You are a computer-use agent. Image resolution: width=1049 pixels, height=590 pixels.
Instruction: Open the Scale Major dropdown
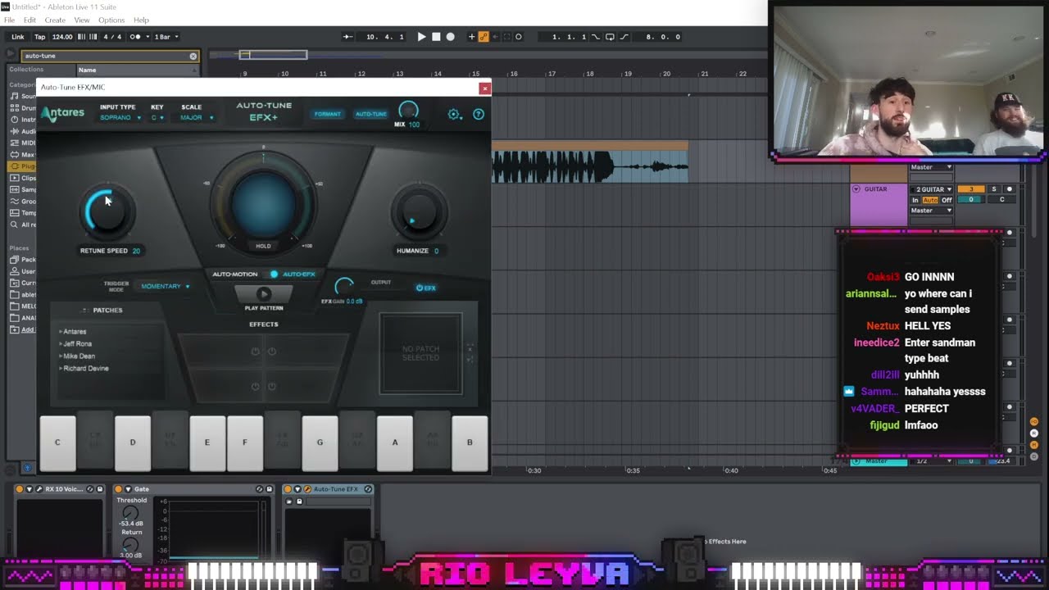coord(197,118)
